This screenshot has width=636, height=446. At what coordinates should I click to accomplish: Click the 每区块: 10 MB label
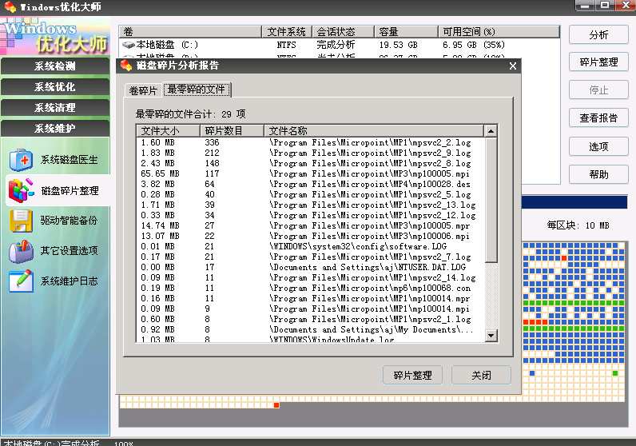click(578, 225)
